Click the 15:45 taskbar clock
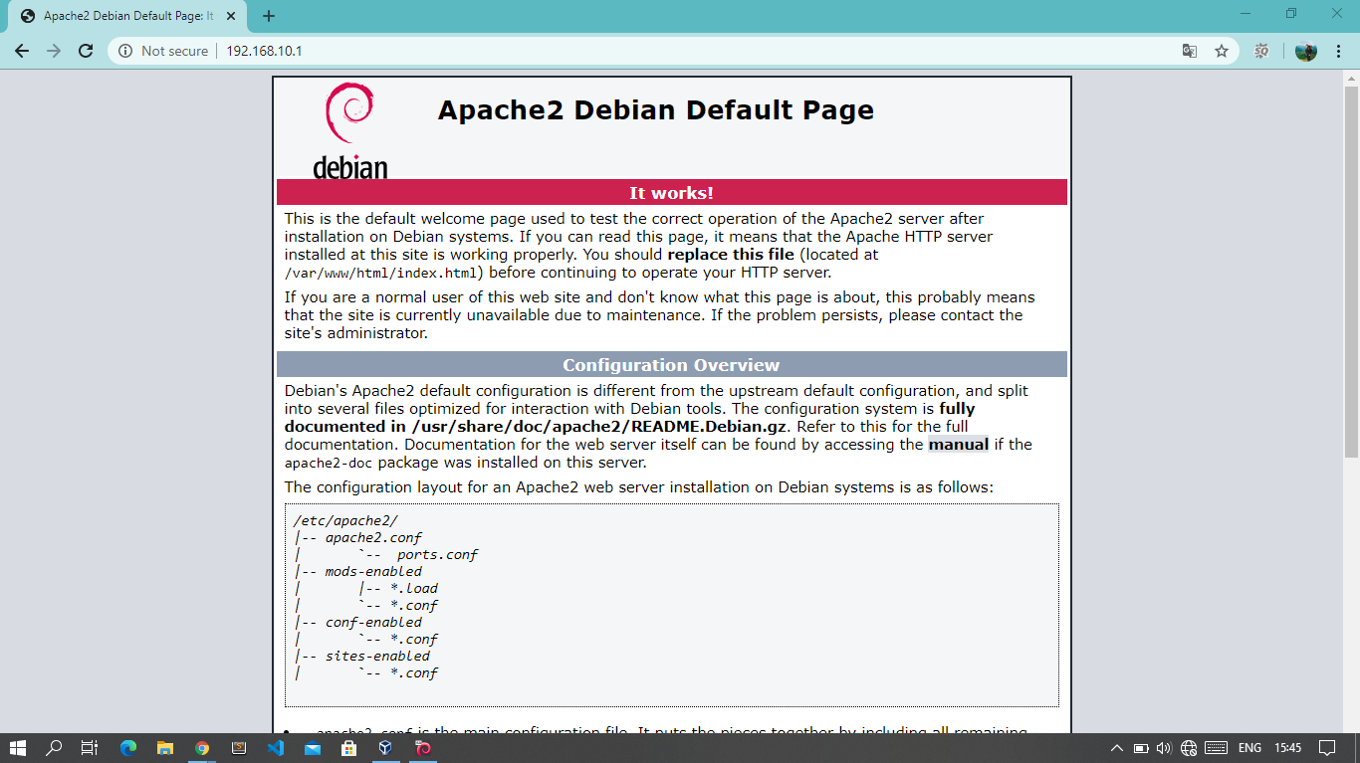Image resolution: width=1360 pixels, height=763 pixels. tap(1287, 748)
